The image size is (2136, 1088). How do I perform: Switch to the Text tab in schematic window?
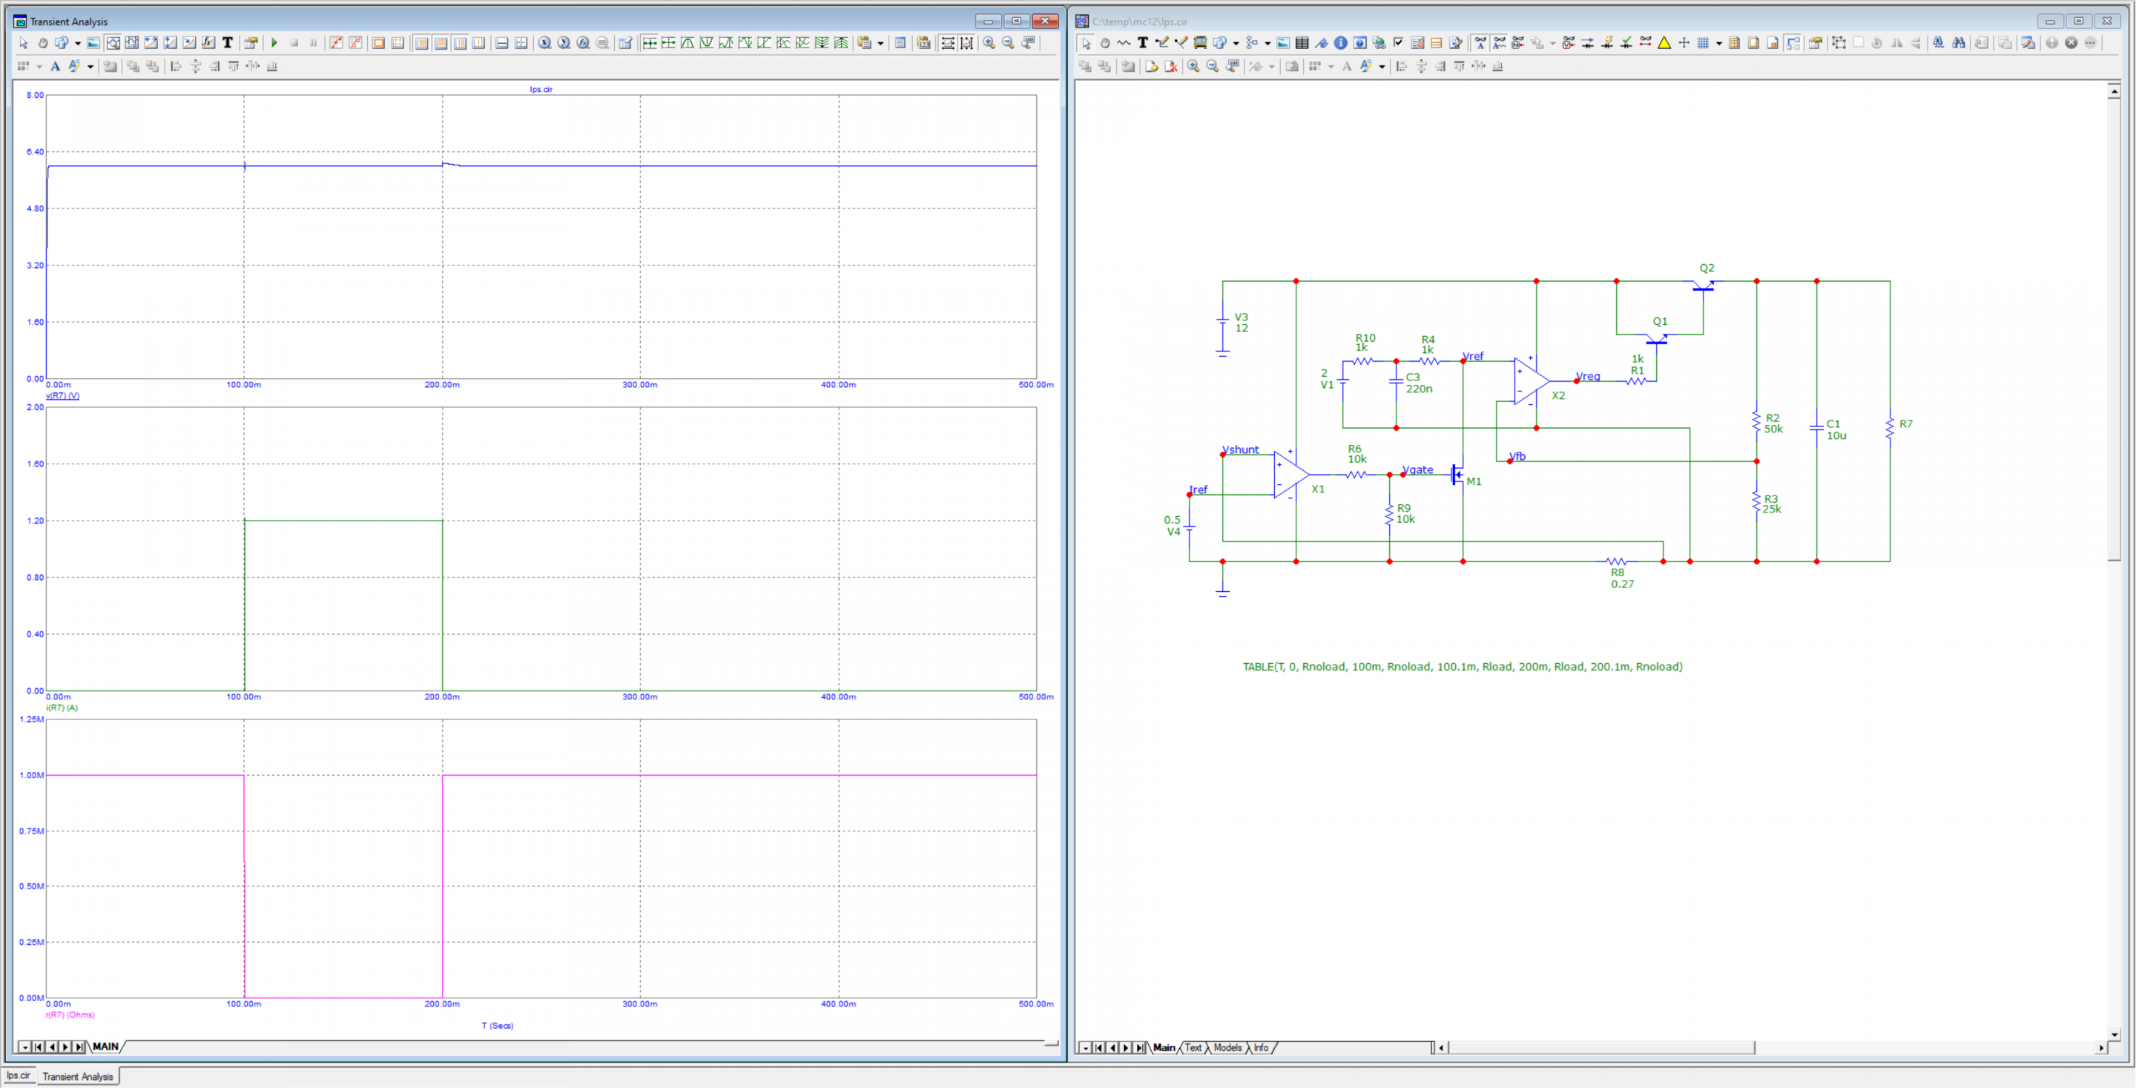click(1193, 1047)
